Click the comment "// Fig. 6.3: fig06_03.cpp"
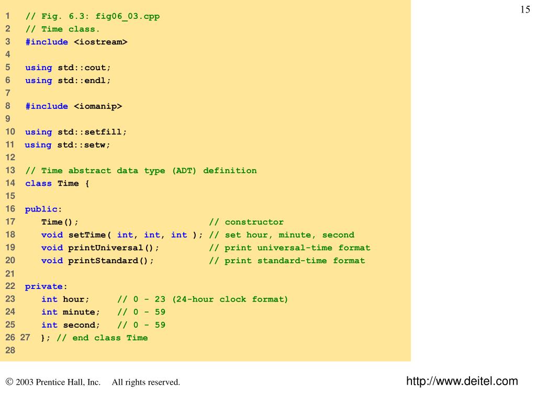Viewport: 536px width, 402px height. pyautogui.click(x=93, y=16)
